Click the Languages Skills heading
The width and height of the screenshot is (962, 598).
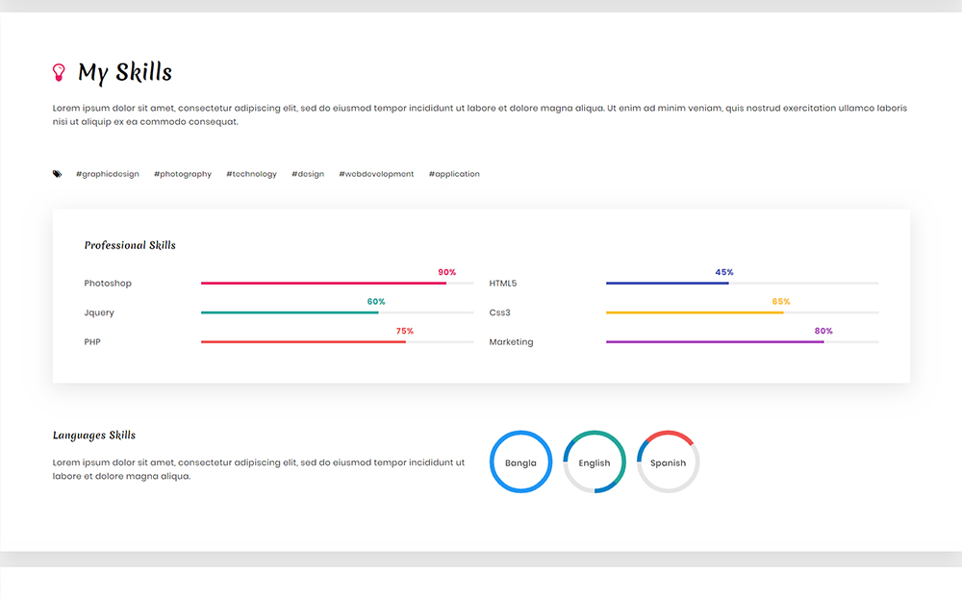94,436
